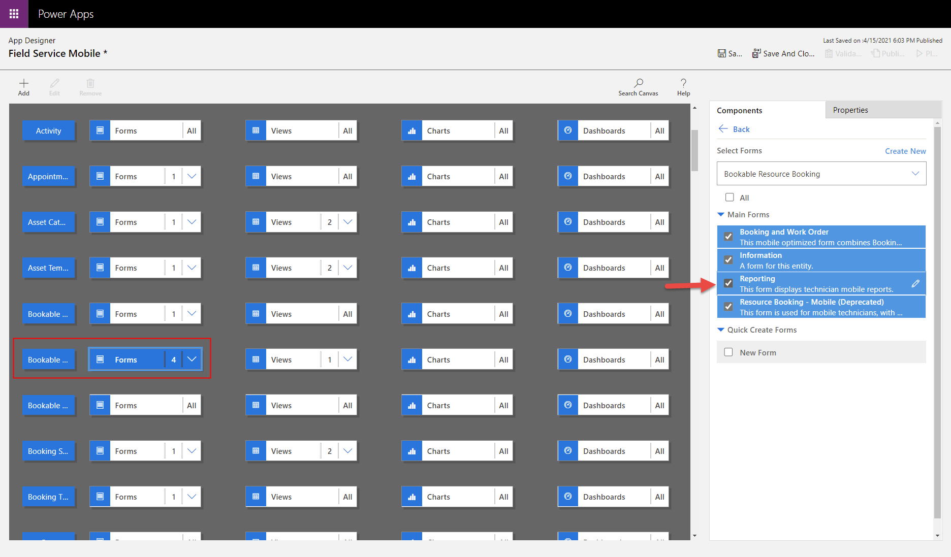Click components panel scrollbar up arrow
The height and width of the screenshot is (557, 951).
tap(937, 122)
